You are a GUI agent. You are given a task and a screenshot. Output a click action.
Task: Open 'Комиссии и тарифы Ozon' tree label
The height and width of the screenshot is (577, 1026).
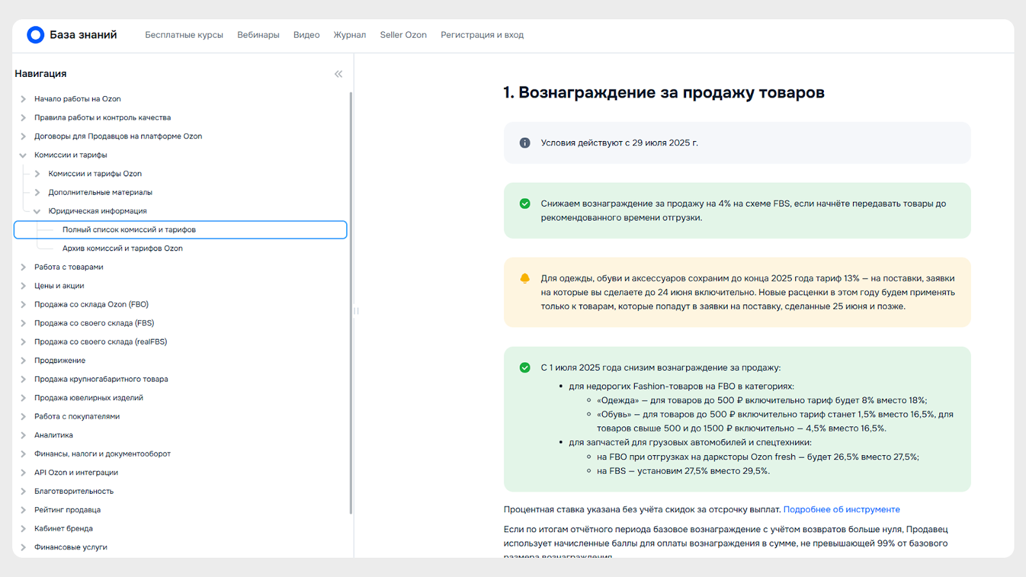tap(95, 174)
